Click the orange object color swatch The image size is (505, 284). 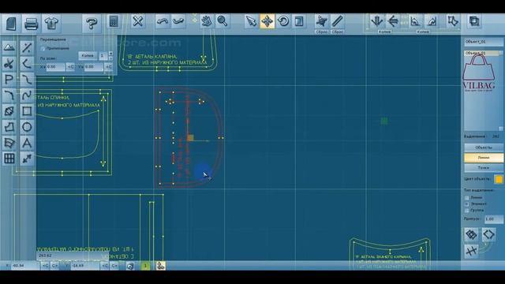(498, 179)
